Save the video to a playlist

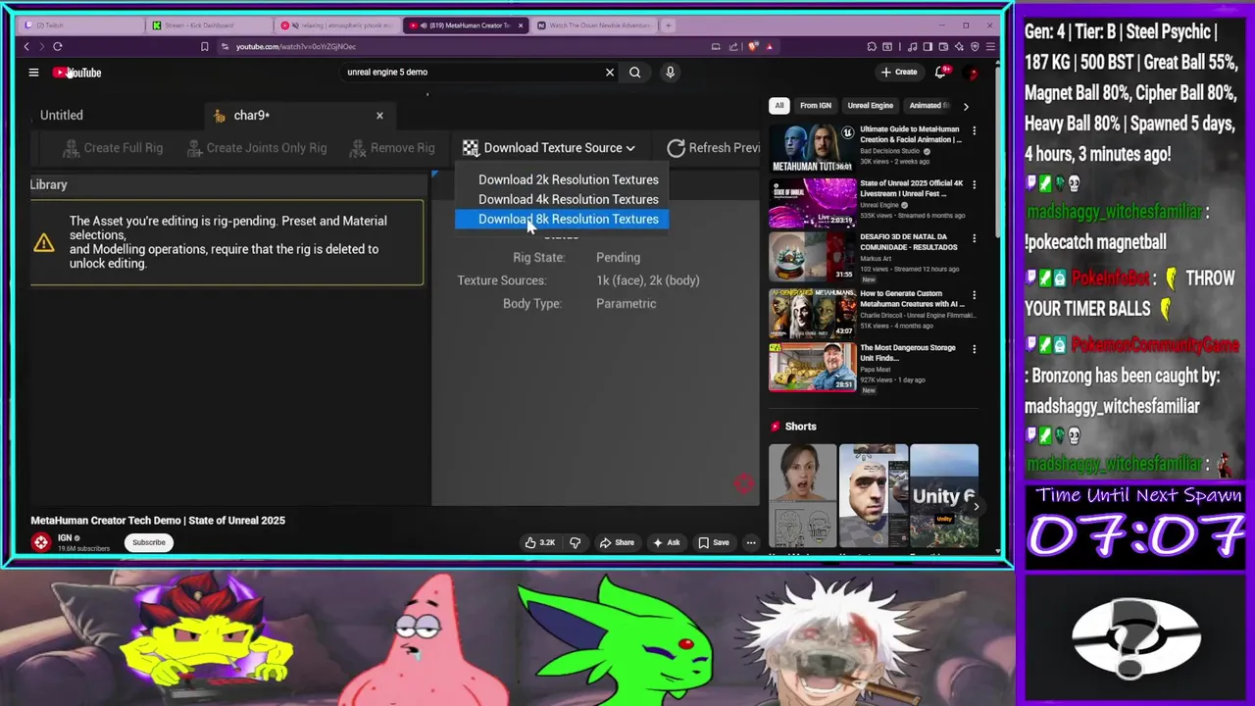tap(714, 542)
